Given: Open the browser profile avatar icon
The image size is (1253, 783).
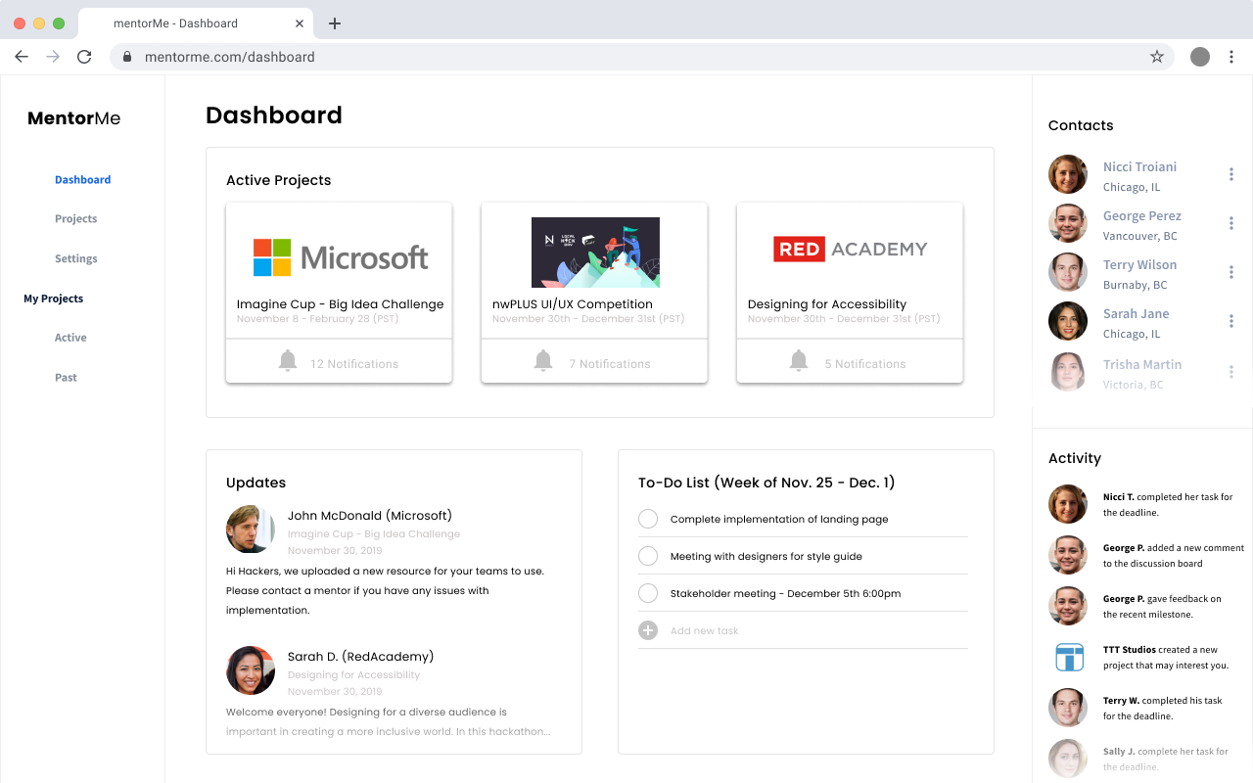Looking at the screenshot, I should coord(1200,57).
